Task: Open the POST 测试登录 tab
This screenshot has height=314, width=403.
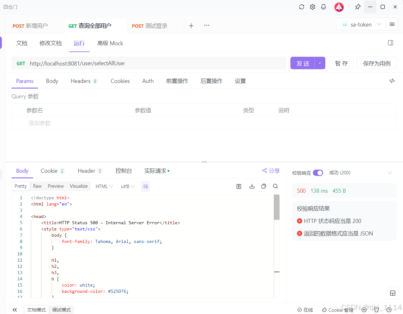Action: click(x=150, y=26)
